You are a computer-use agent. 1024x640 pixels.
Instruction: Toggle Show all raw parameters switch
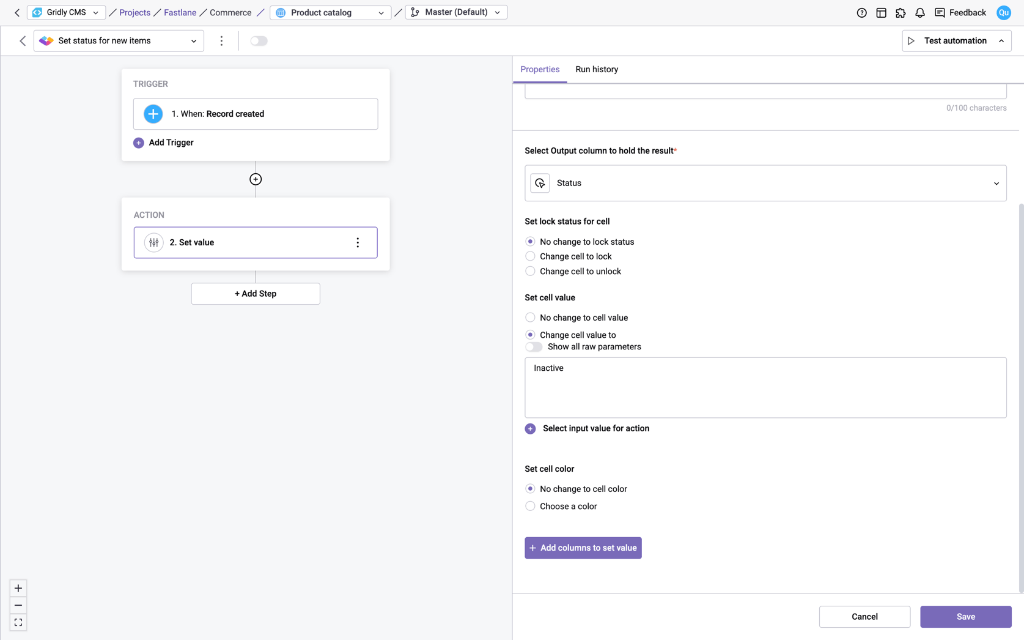point(534,347)
